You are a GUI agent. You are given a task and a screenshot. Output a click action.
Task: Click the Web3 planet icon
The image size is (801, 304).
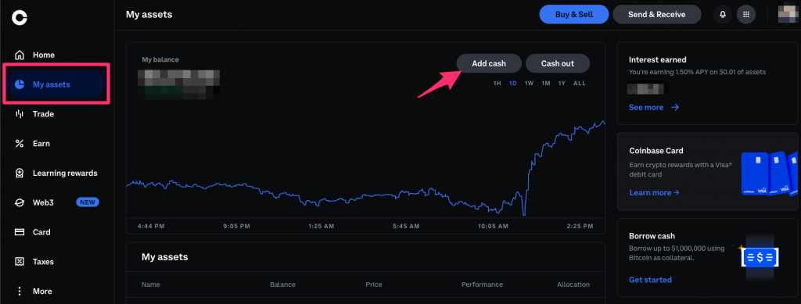coord(20,202)
